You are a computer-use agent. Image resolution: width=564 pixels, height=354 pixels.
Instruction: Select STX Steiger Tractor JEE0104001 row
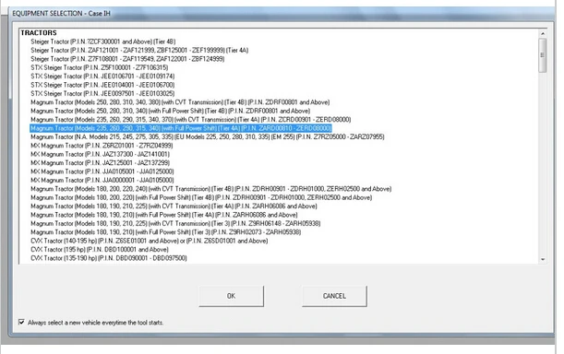102,85
